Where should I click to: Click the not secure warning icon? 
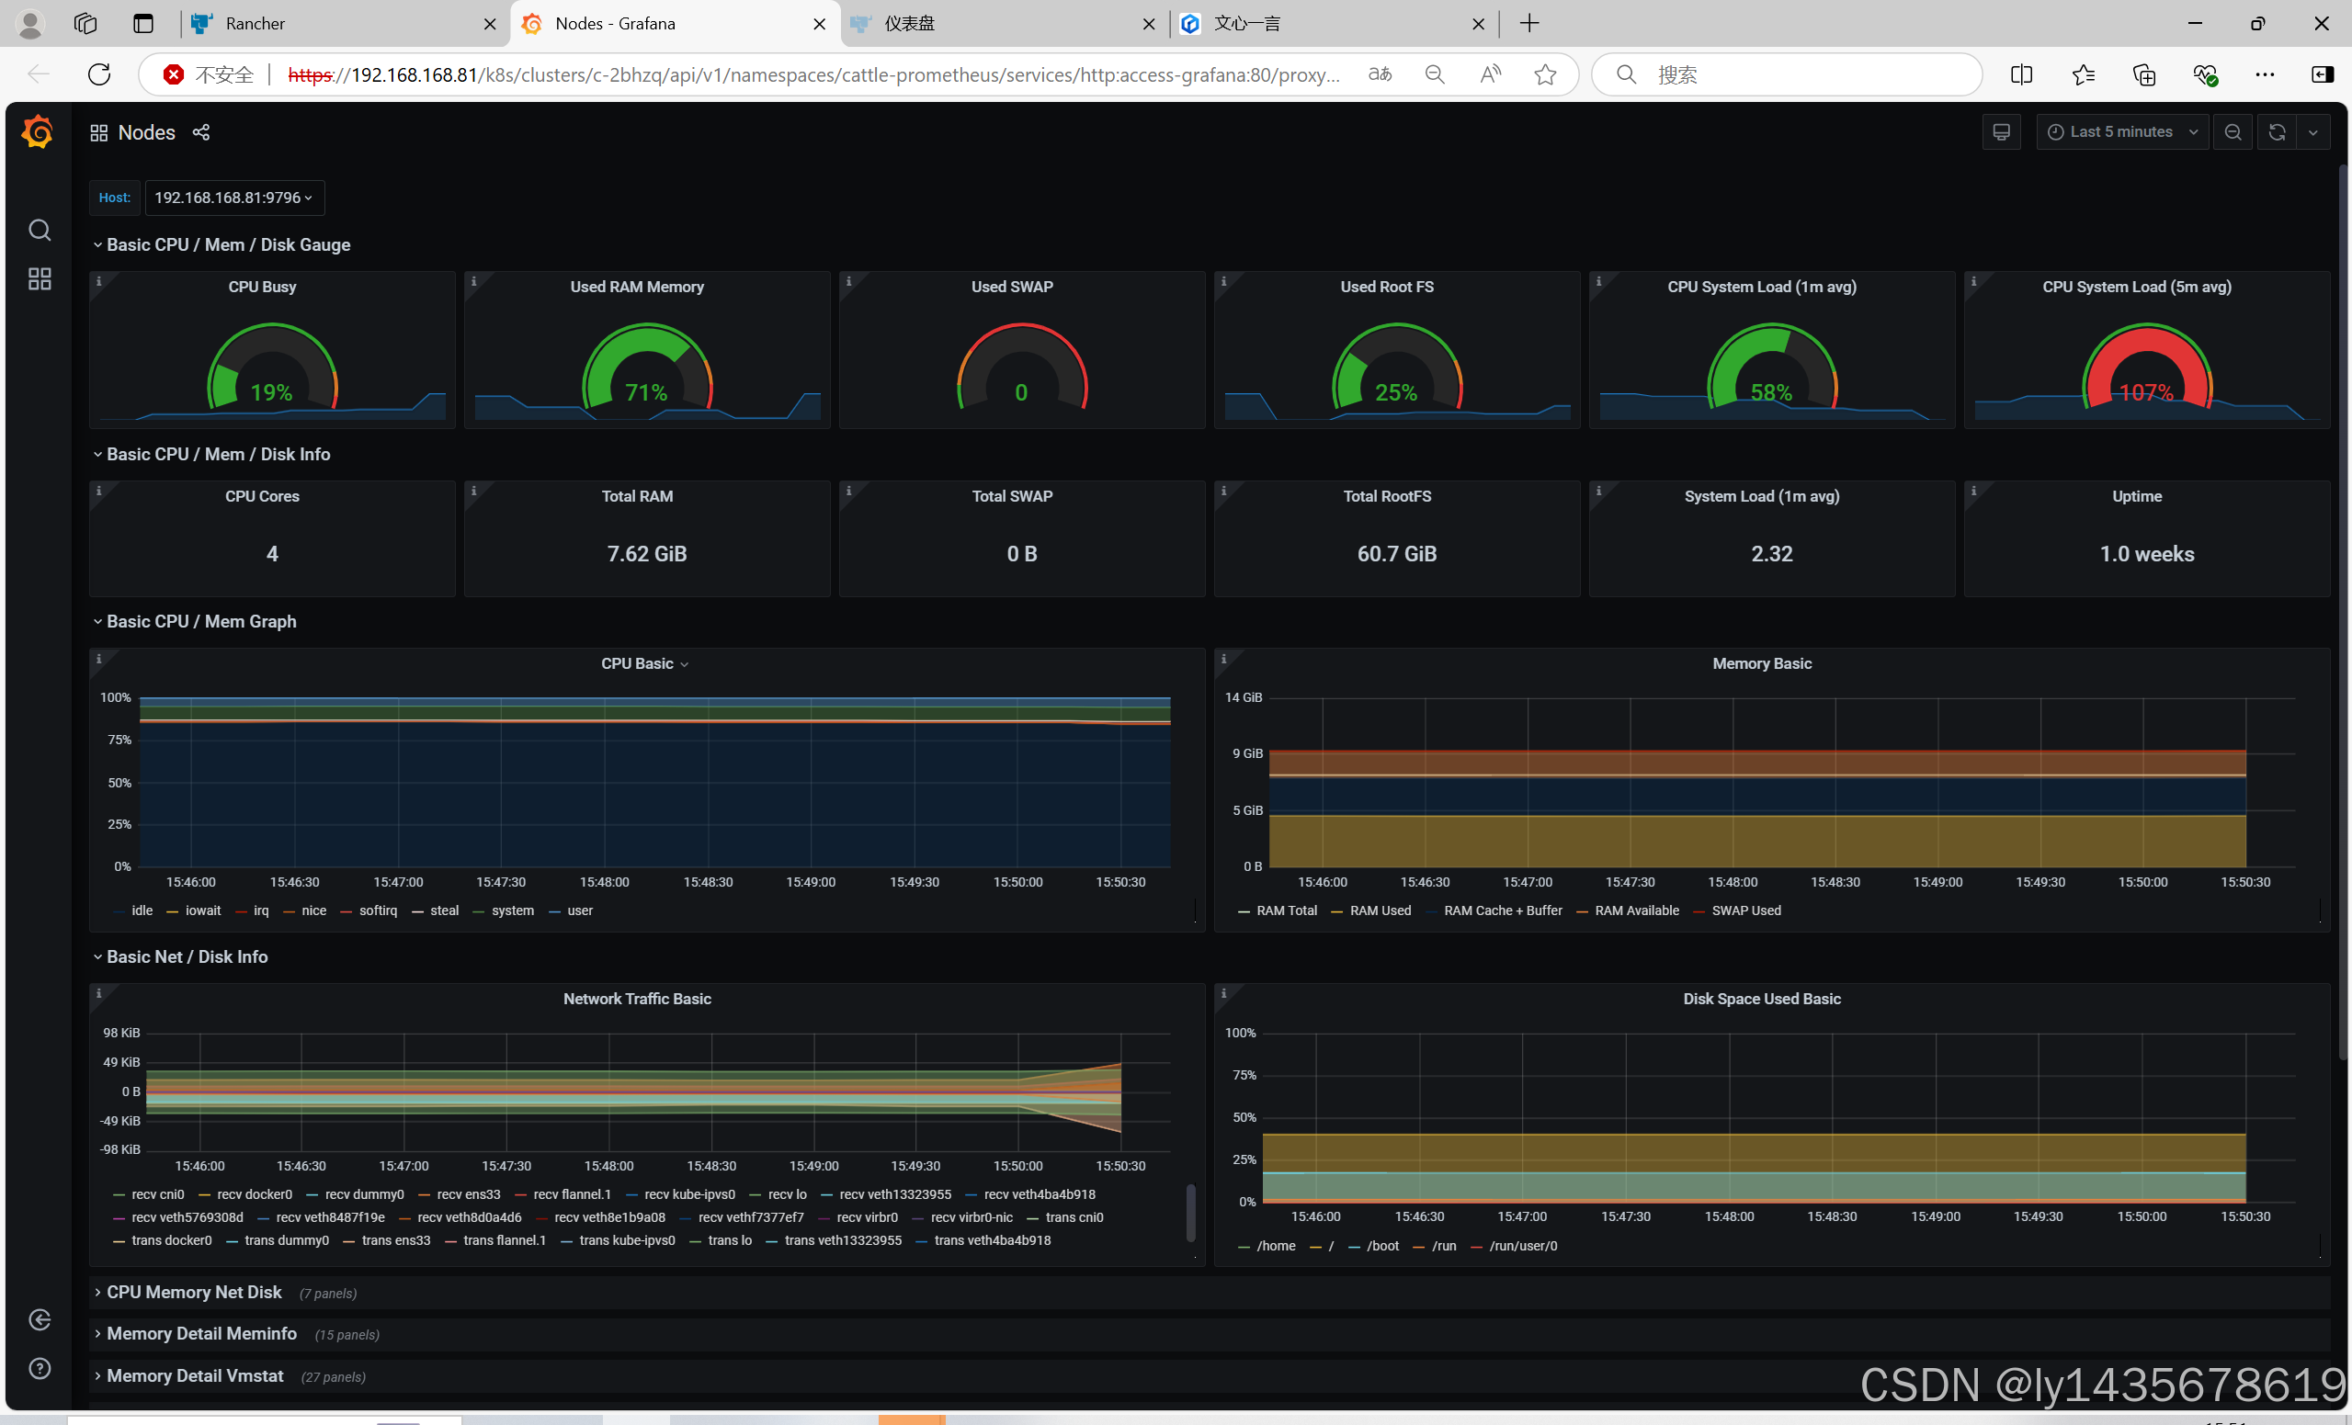pos(173,74)
